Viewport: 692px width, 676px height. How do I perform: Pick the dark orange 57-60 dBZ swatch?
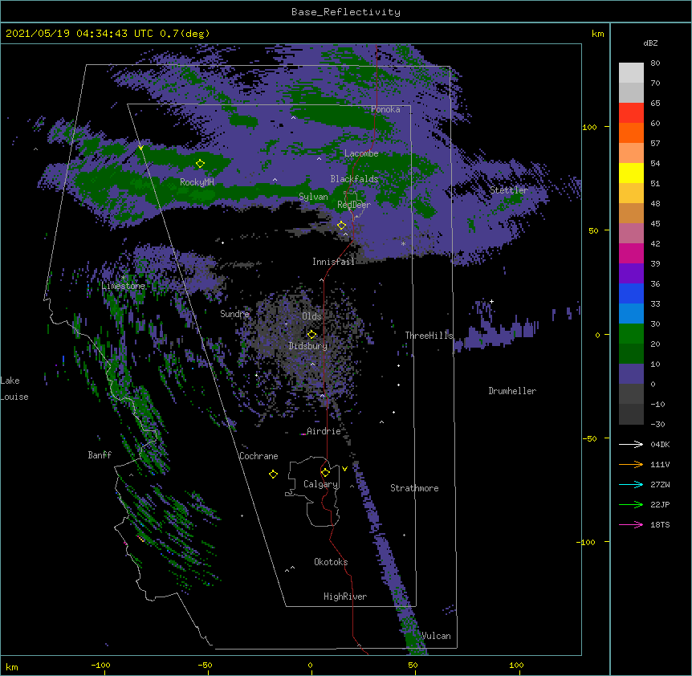pos(631,132)
